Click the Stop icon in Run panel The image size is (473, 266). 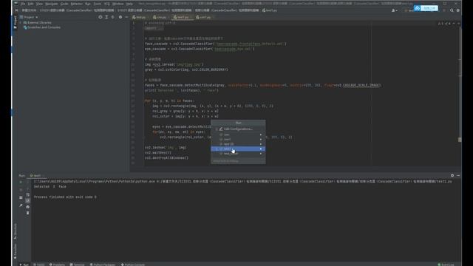coord(21,190)
